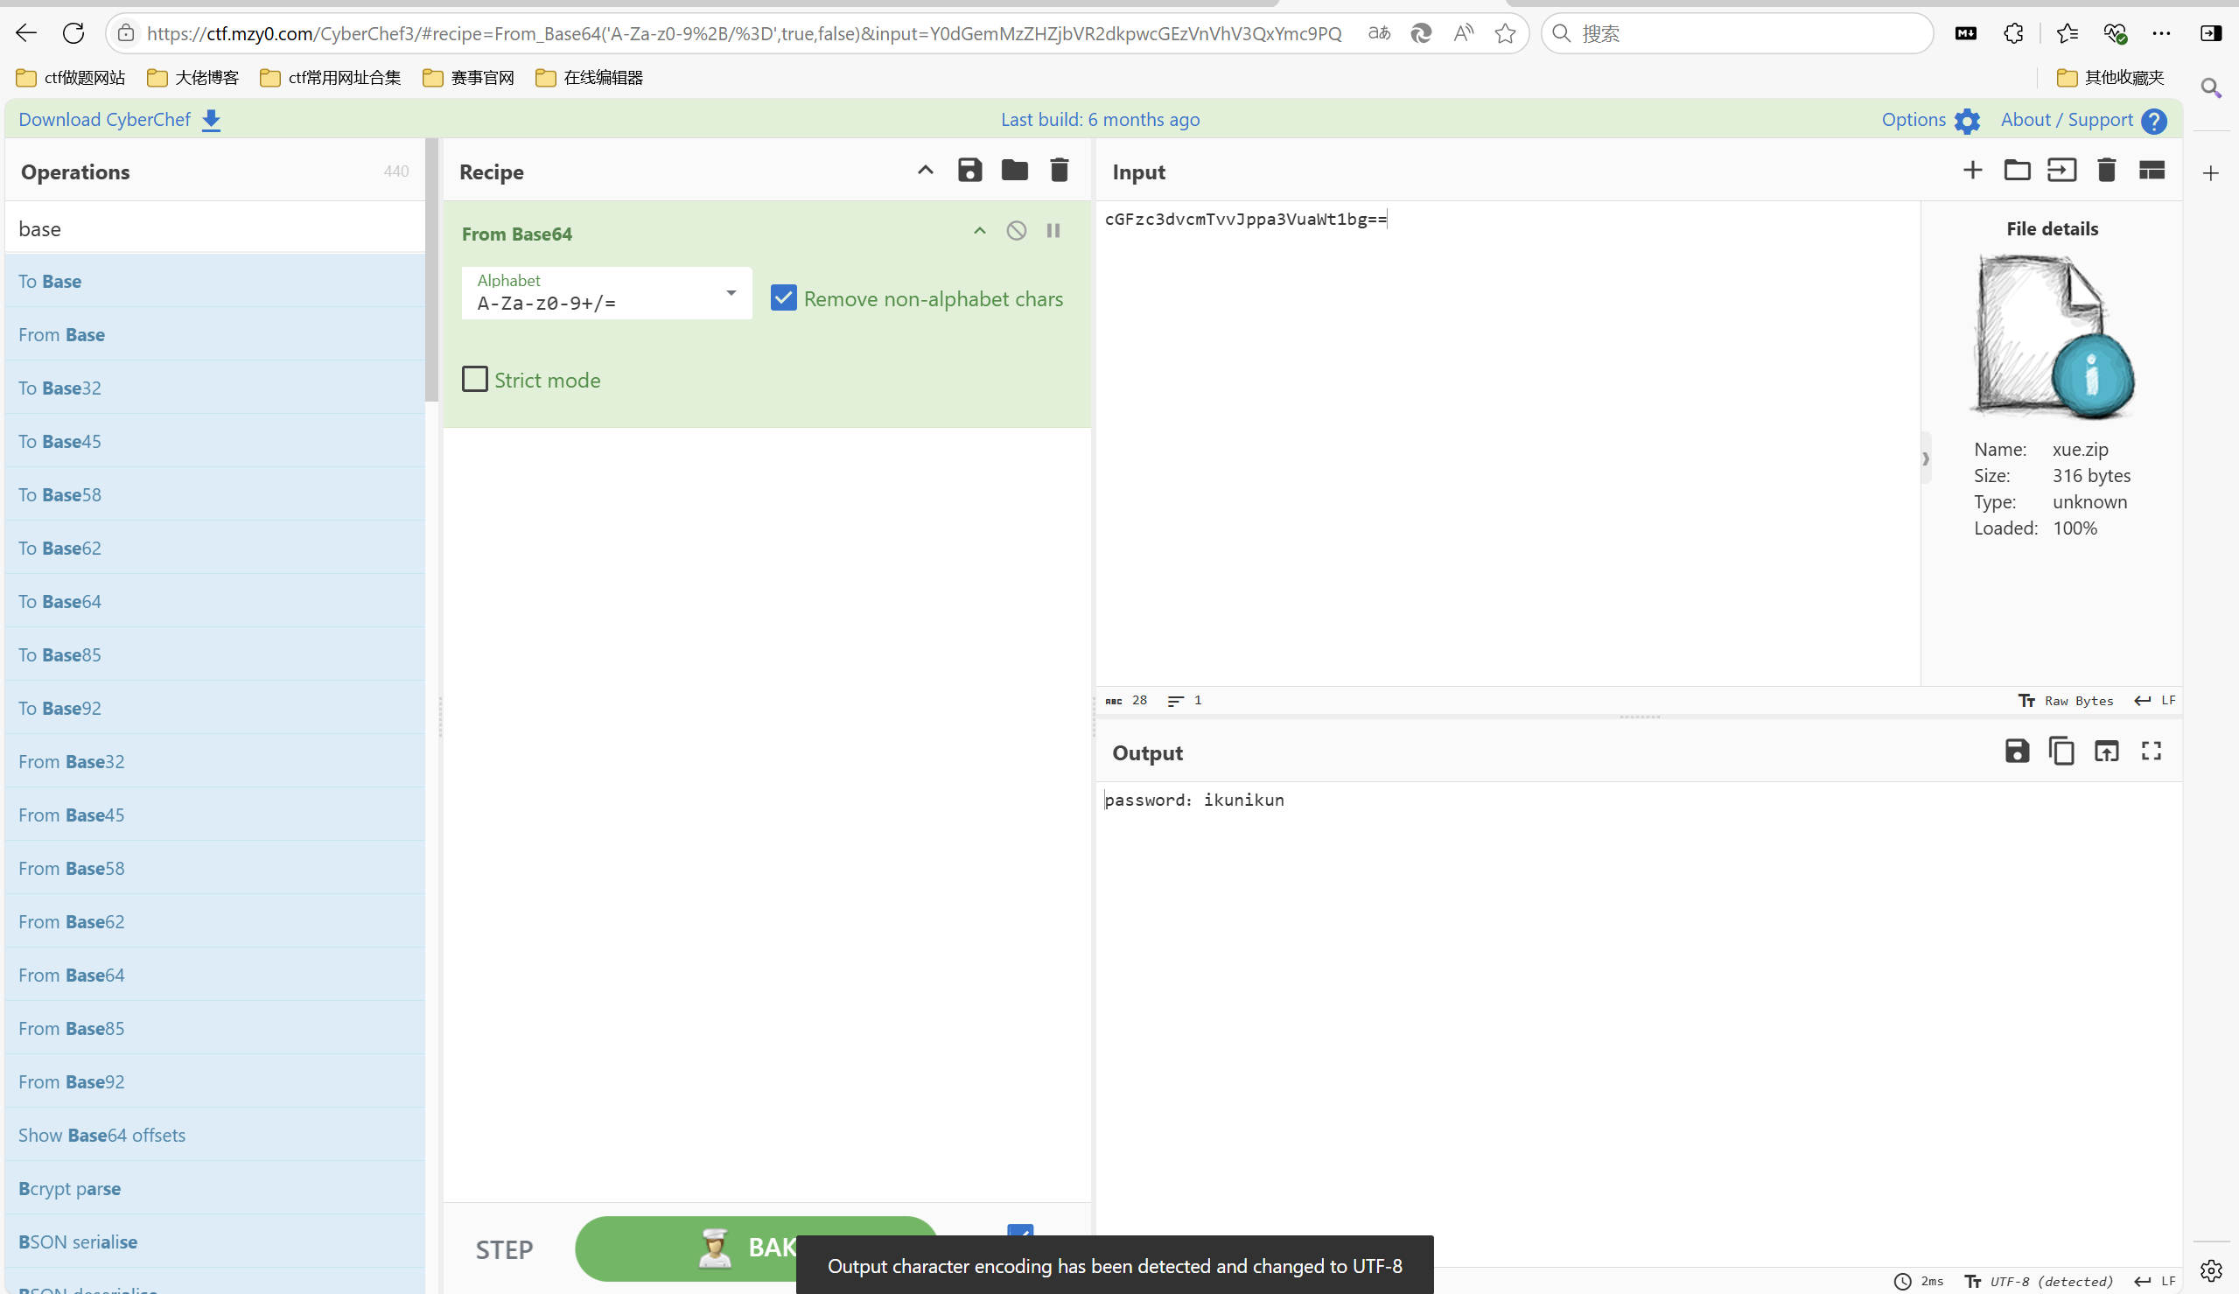Select the From Base32 operation
Image resolution: width=2239 pixels, height=1294 pixels.
click(215, 761)
